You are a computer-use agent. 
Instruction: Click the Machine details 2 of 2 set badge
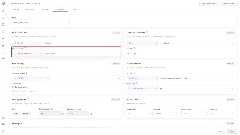230,63
